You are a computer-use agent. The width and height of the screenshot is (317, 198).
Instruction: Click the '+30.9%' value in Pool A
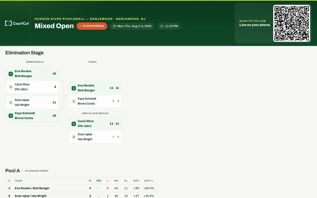click(149, 196)
